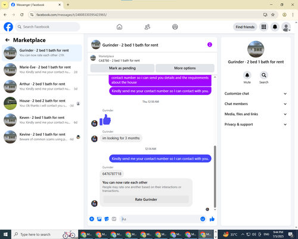Open Marie-Ève - 2 bed 1 bath conversation

tap(42, 69)
